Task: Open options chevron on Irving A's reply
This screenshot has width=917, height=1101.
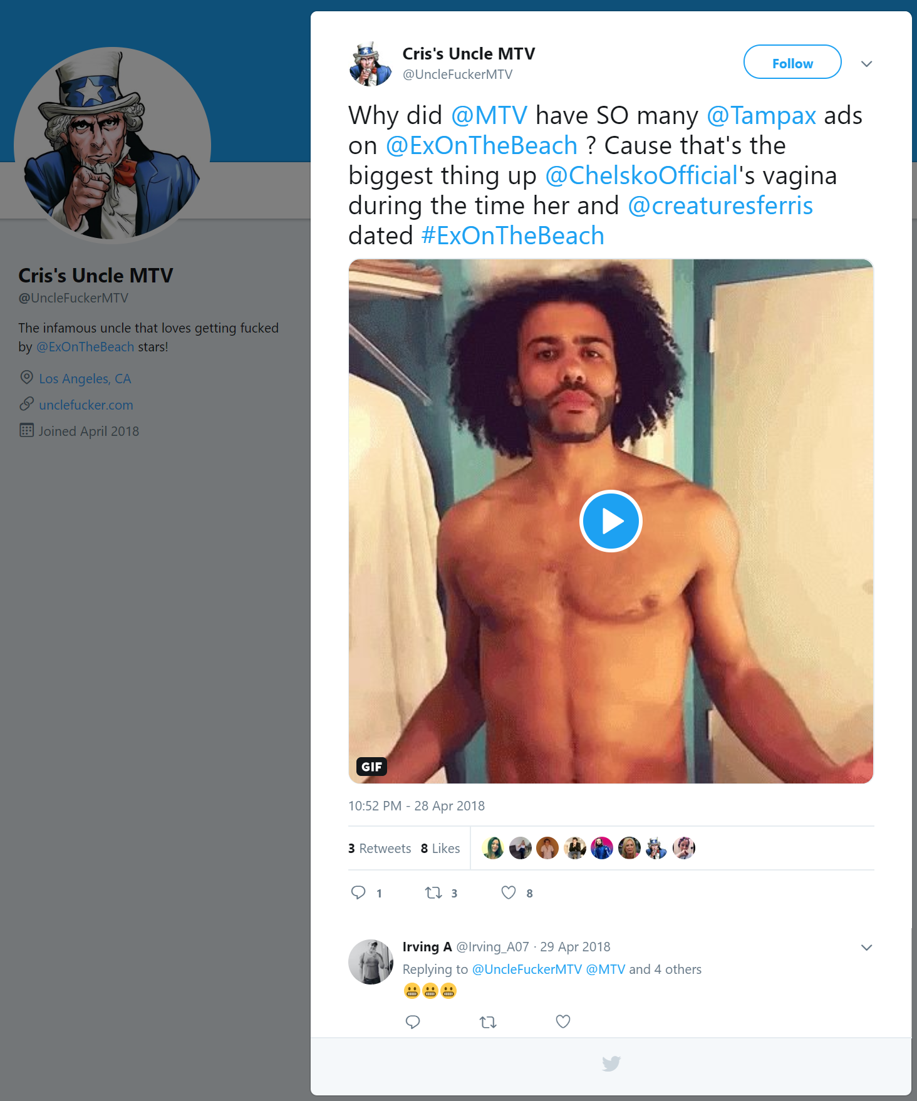Action: (x=867, y=948)
